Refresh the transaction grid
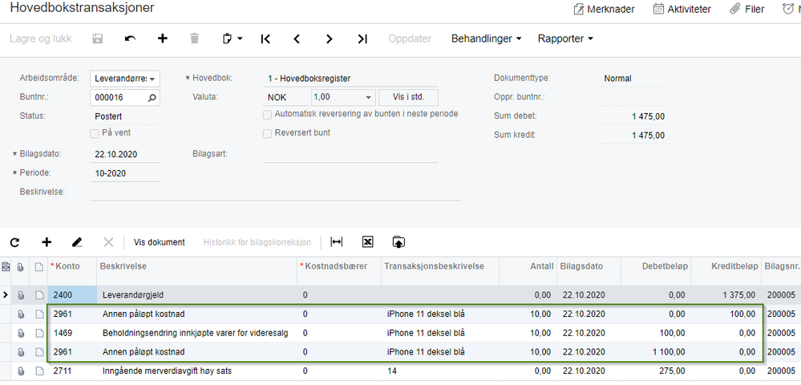 coord(14,241)
